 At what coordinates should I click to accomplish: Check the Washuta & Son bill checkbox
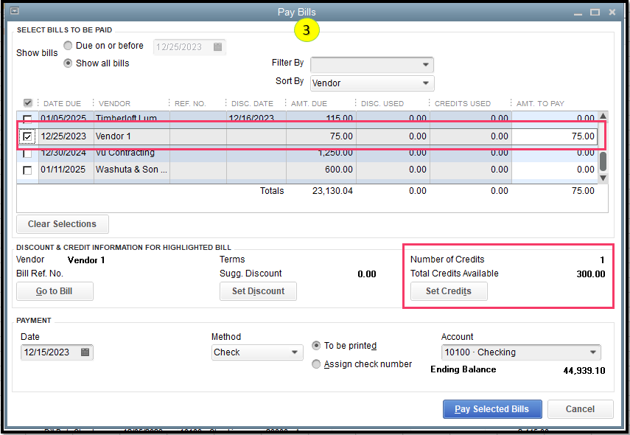click(28, 170)
